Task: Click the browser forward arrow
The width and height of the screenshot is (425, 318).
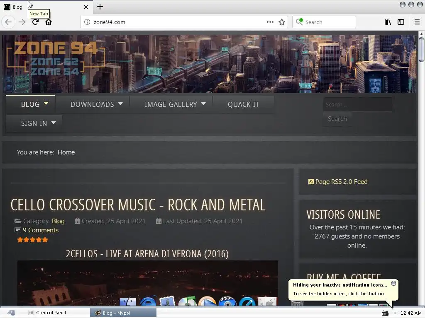Action: 22,22
